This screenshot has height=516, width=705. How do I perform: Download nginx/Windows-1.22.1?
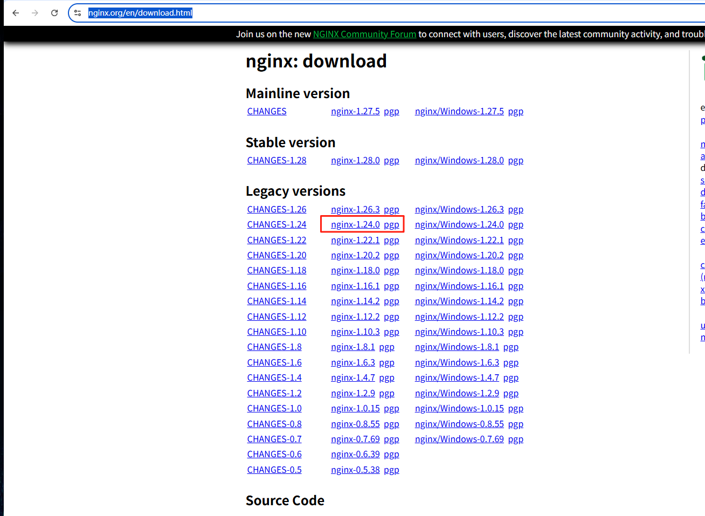pyautogui.click(x=459, y=240)
